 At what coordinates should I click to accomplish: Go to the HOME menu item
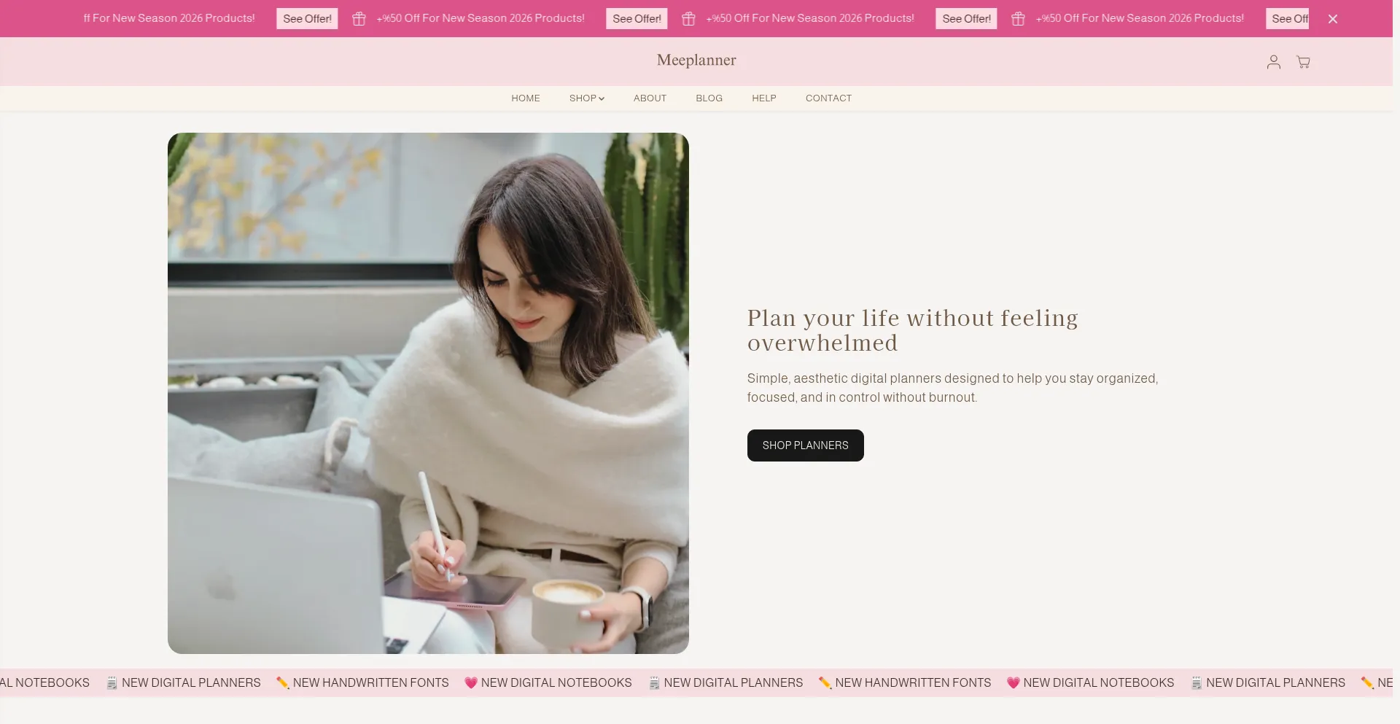click(x=526, y=98)
